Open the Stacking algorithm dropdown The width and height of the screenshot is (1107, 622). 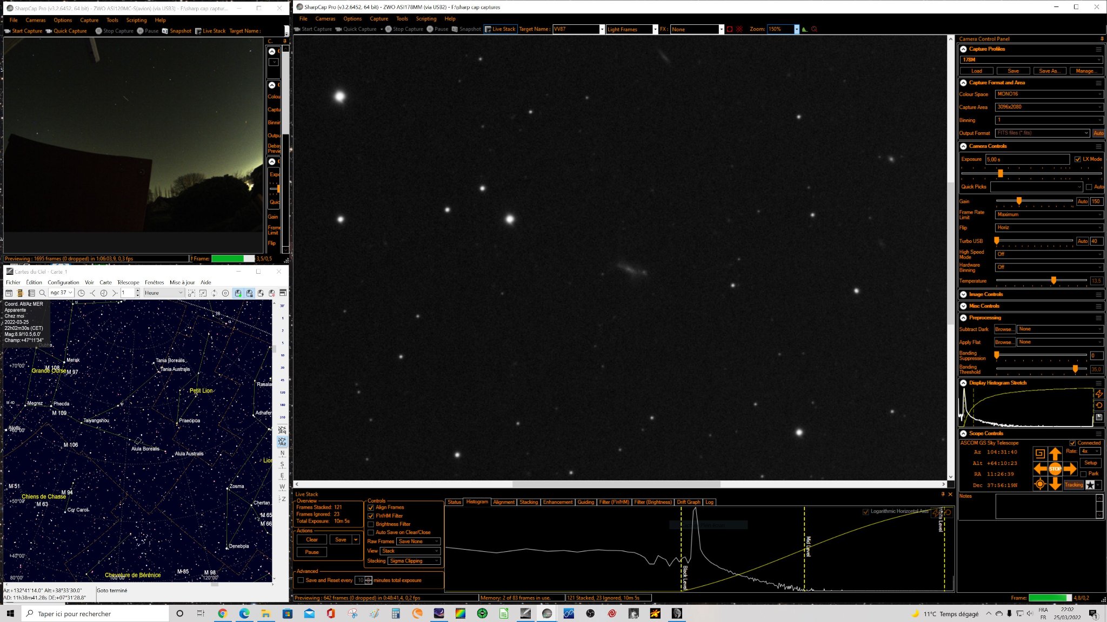[414, 561]
